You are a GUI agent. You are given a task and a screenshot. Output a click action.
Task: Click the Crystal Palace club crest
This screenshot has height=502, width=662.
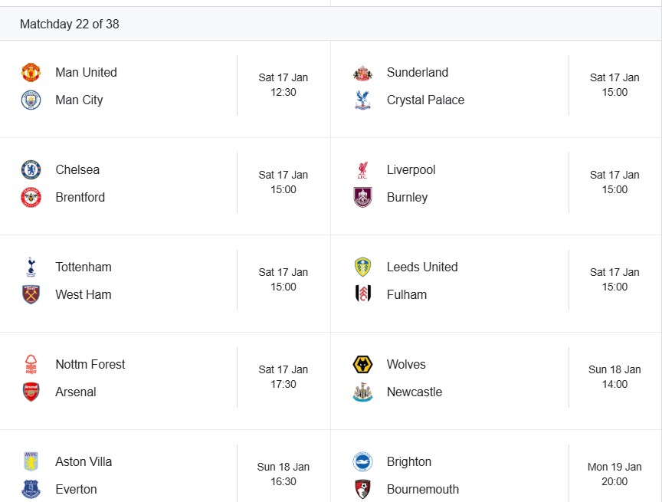tap(362, 100)
